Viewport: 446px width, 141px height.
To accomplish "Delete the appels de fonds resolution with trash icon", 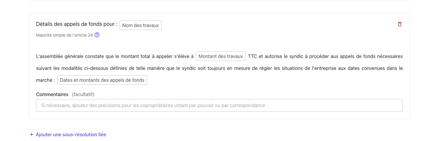I will 400,24.
